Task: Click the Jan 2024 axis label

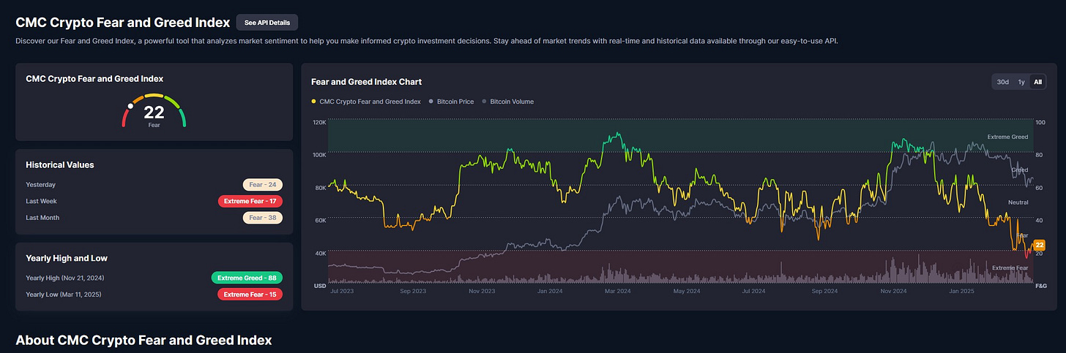Action: point(549,291)
